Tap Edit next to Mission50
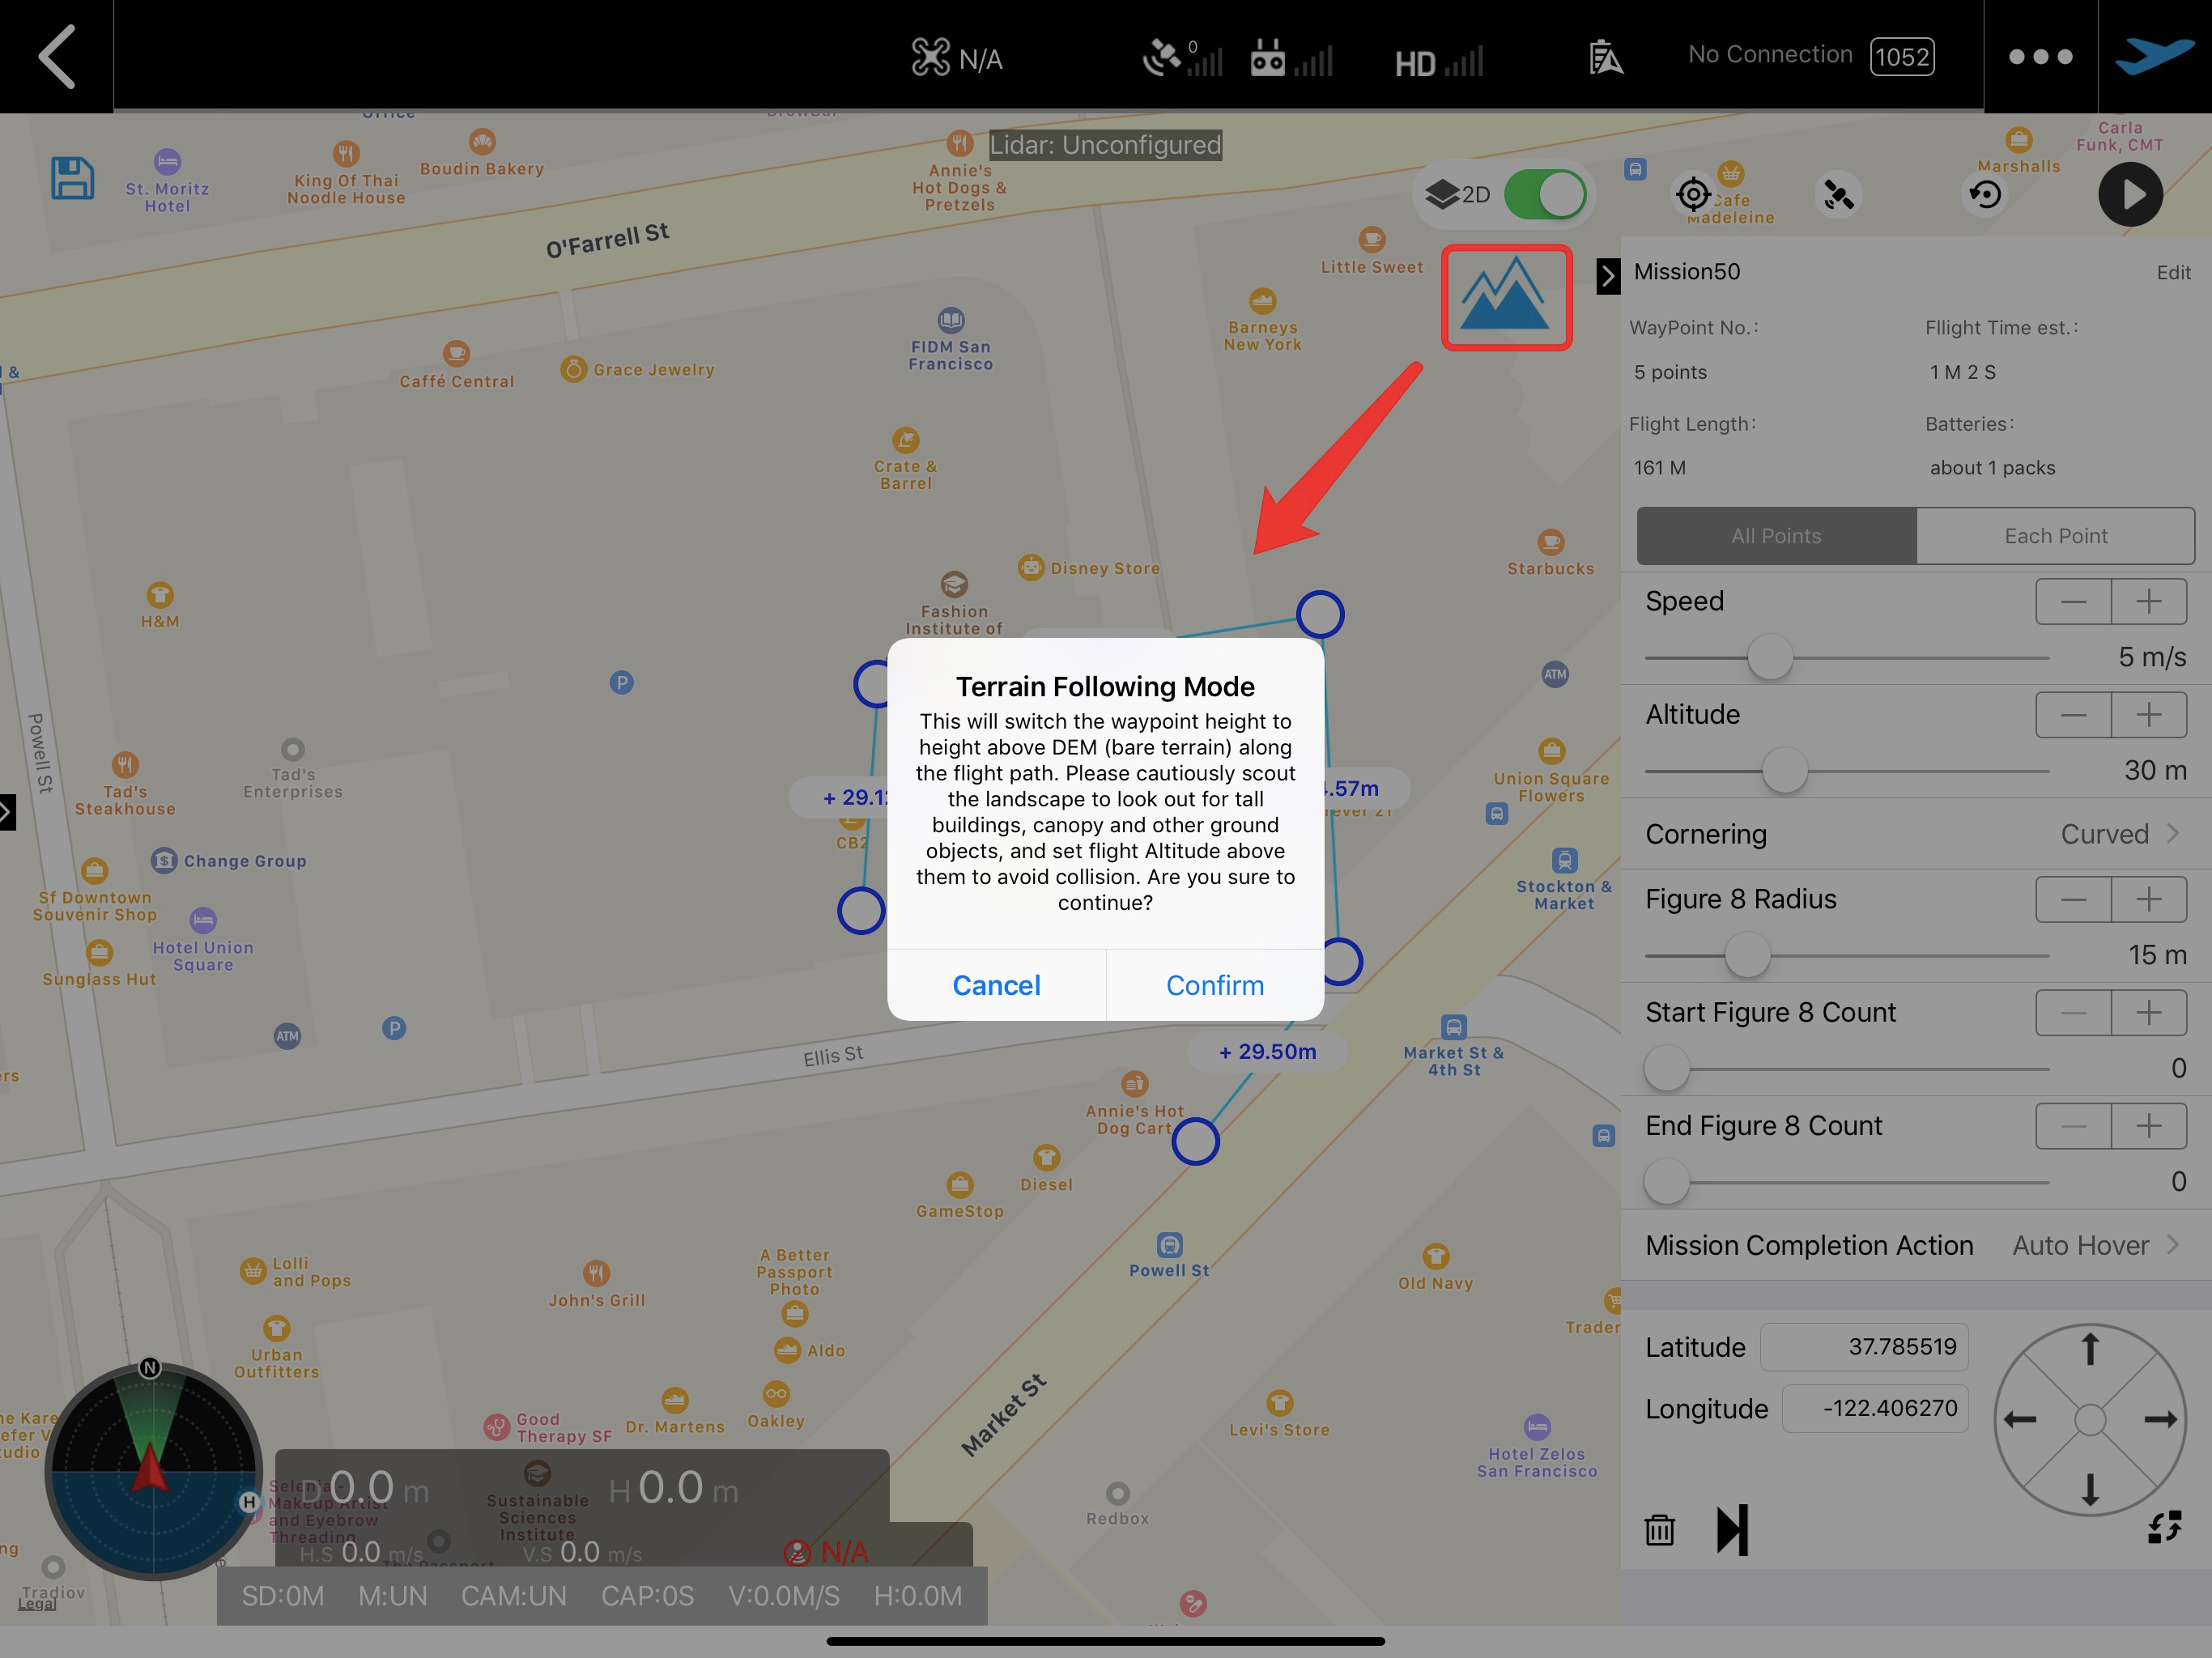 click(x=2173, y=272)
